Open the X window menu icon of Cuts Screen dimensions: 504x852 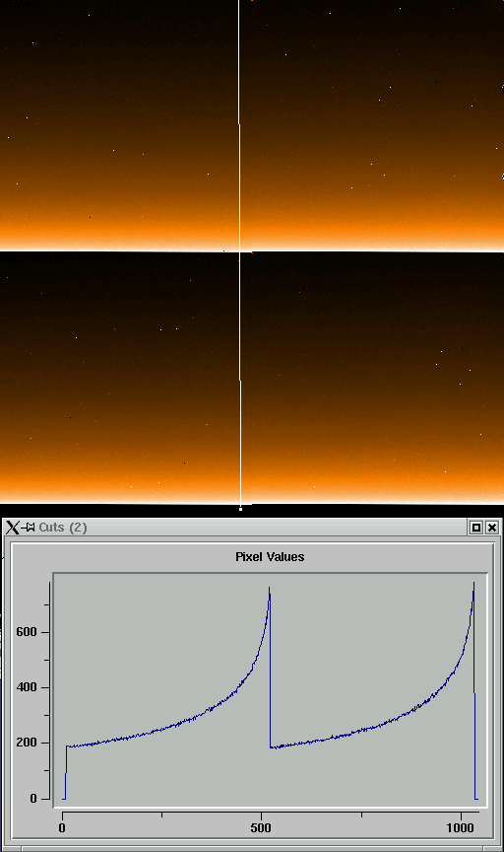(13, 527)
